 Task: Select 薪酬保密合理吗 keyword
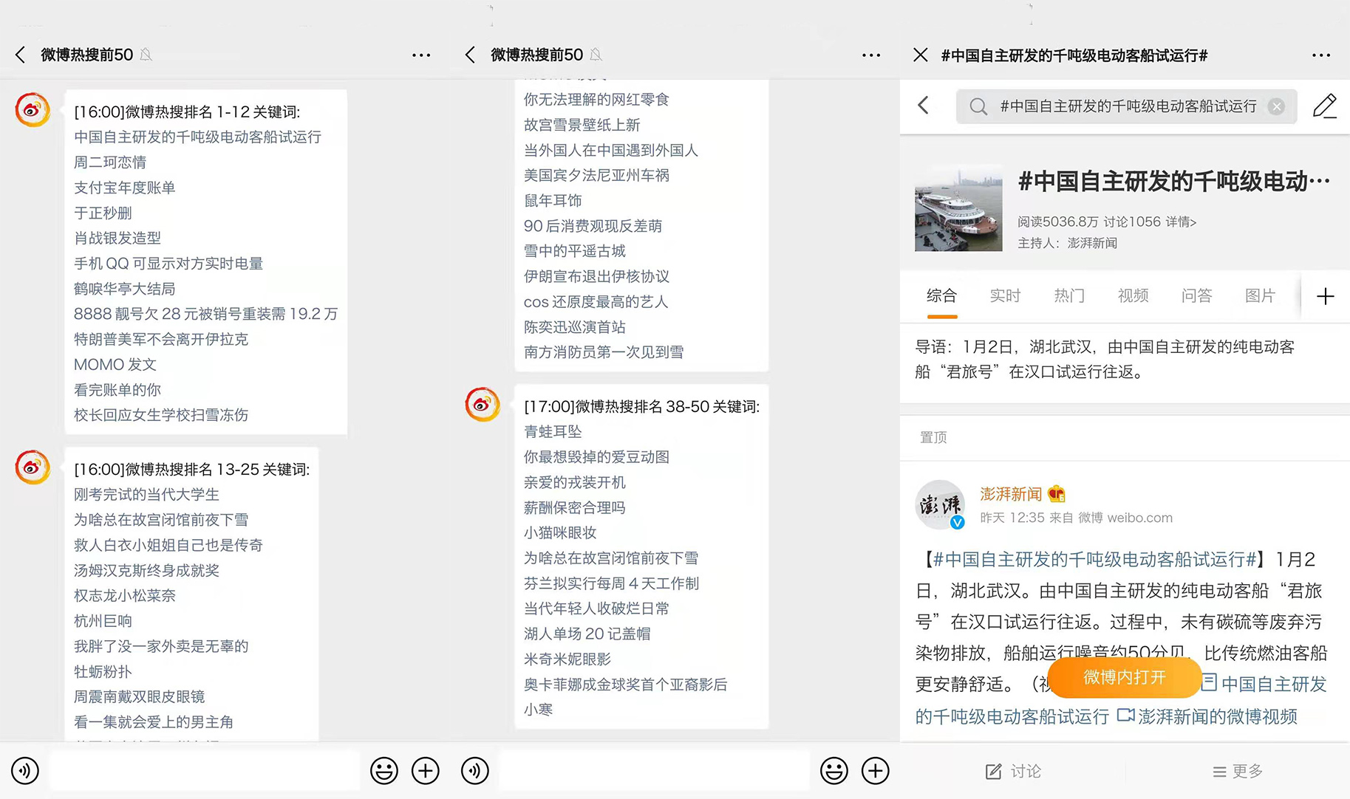pyautogui.click(x=575, y=508)
